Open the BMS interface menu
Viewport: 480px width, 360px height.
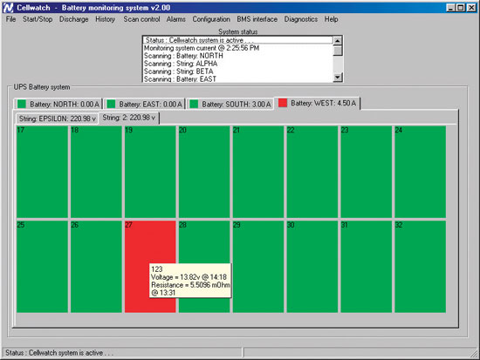pos(257,19)
